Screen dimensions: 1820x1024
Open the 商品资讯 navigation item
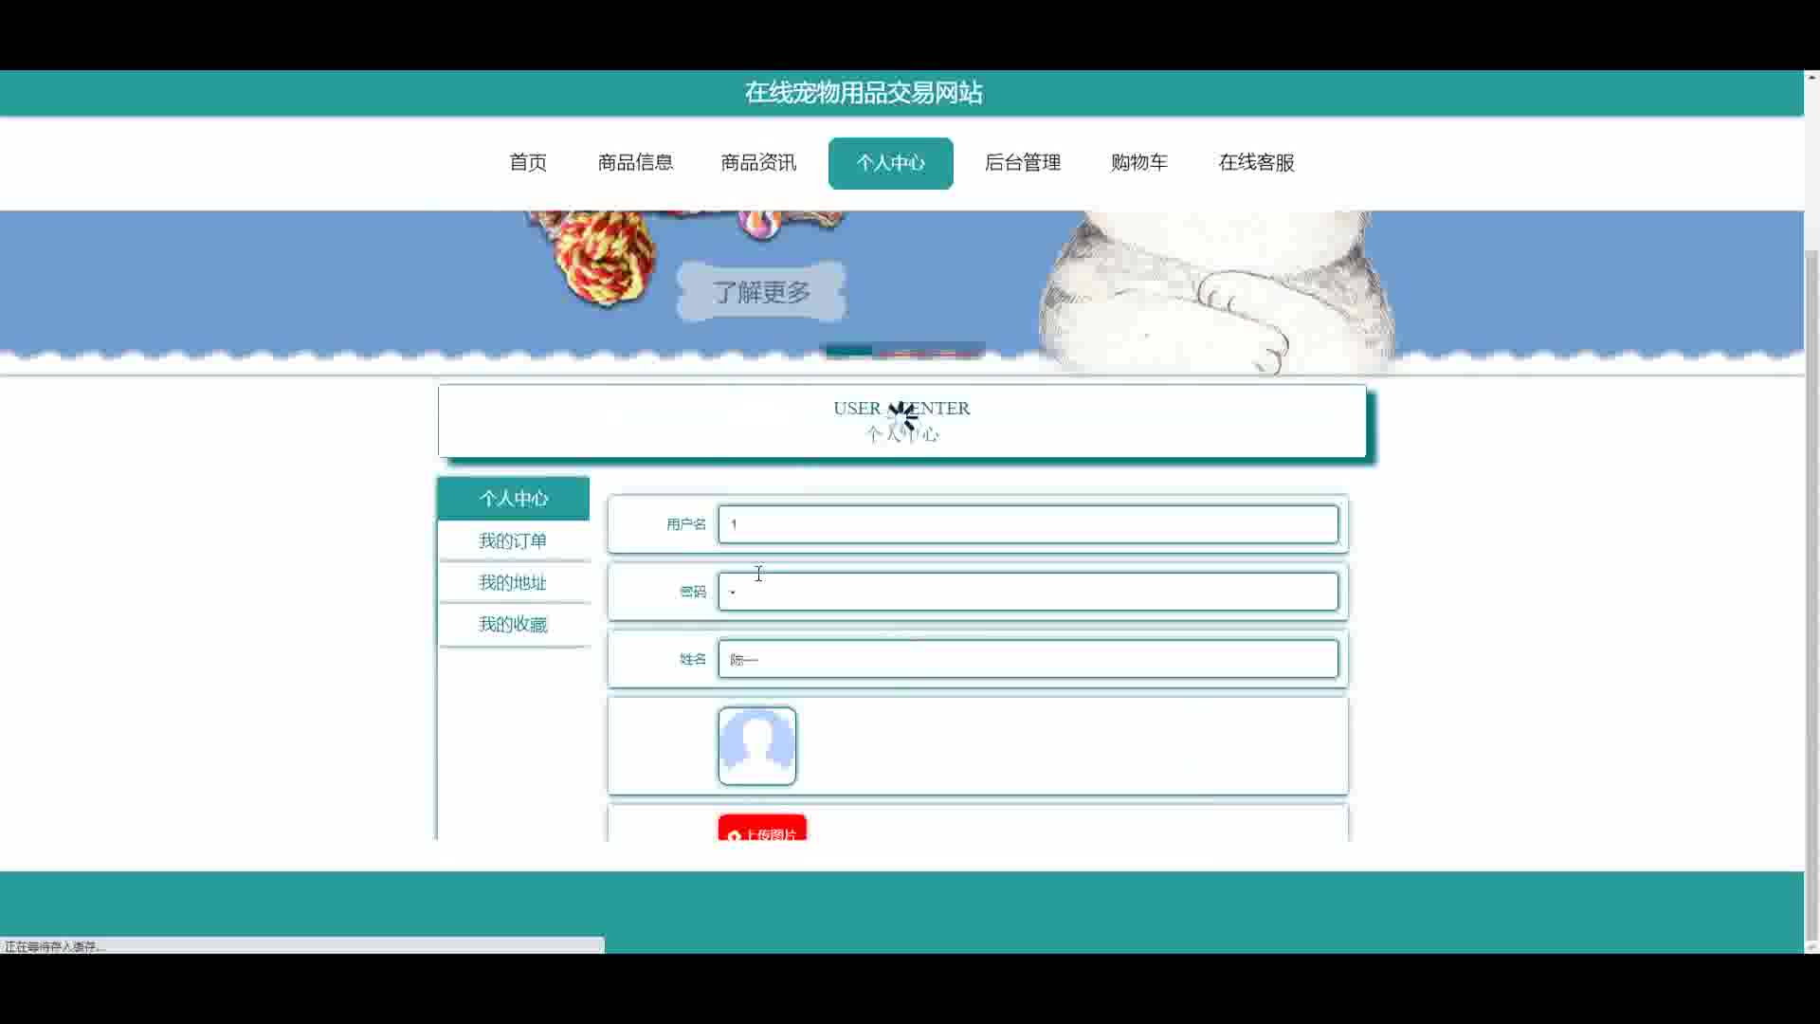[x=758, y=163]
